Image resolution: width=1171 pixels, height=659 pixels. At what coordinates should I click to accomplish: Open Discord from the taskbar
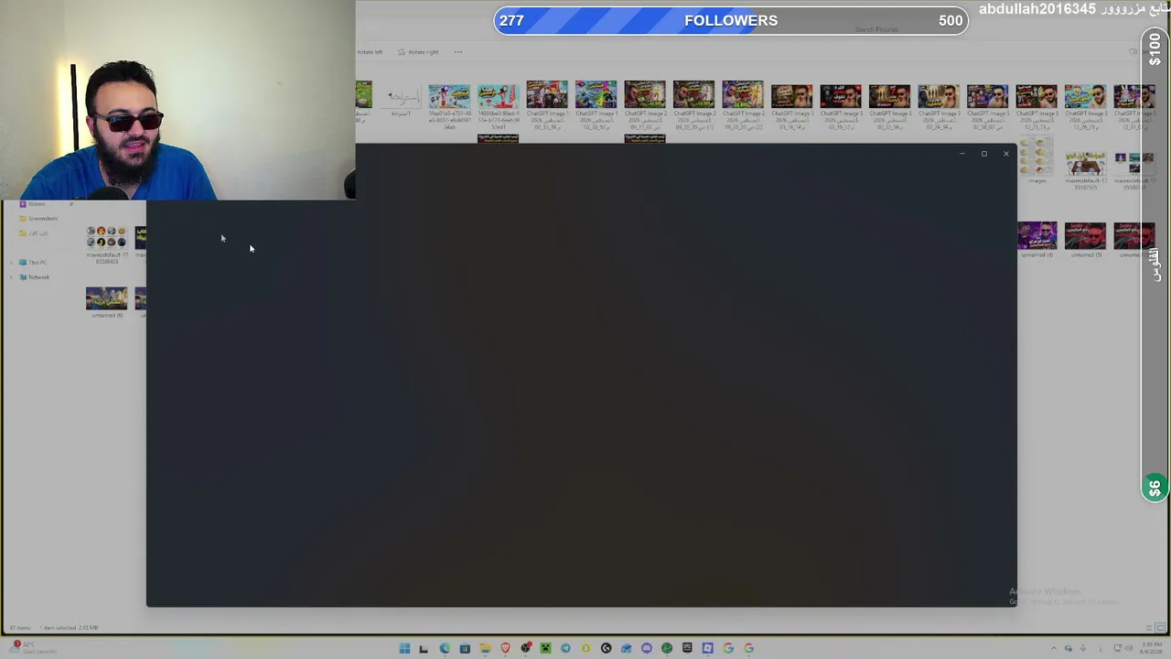(x=646, y=648)
